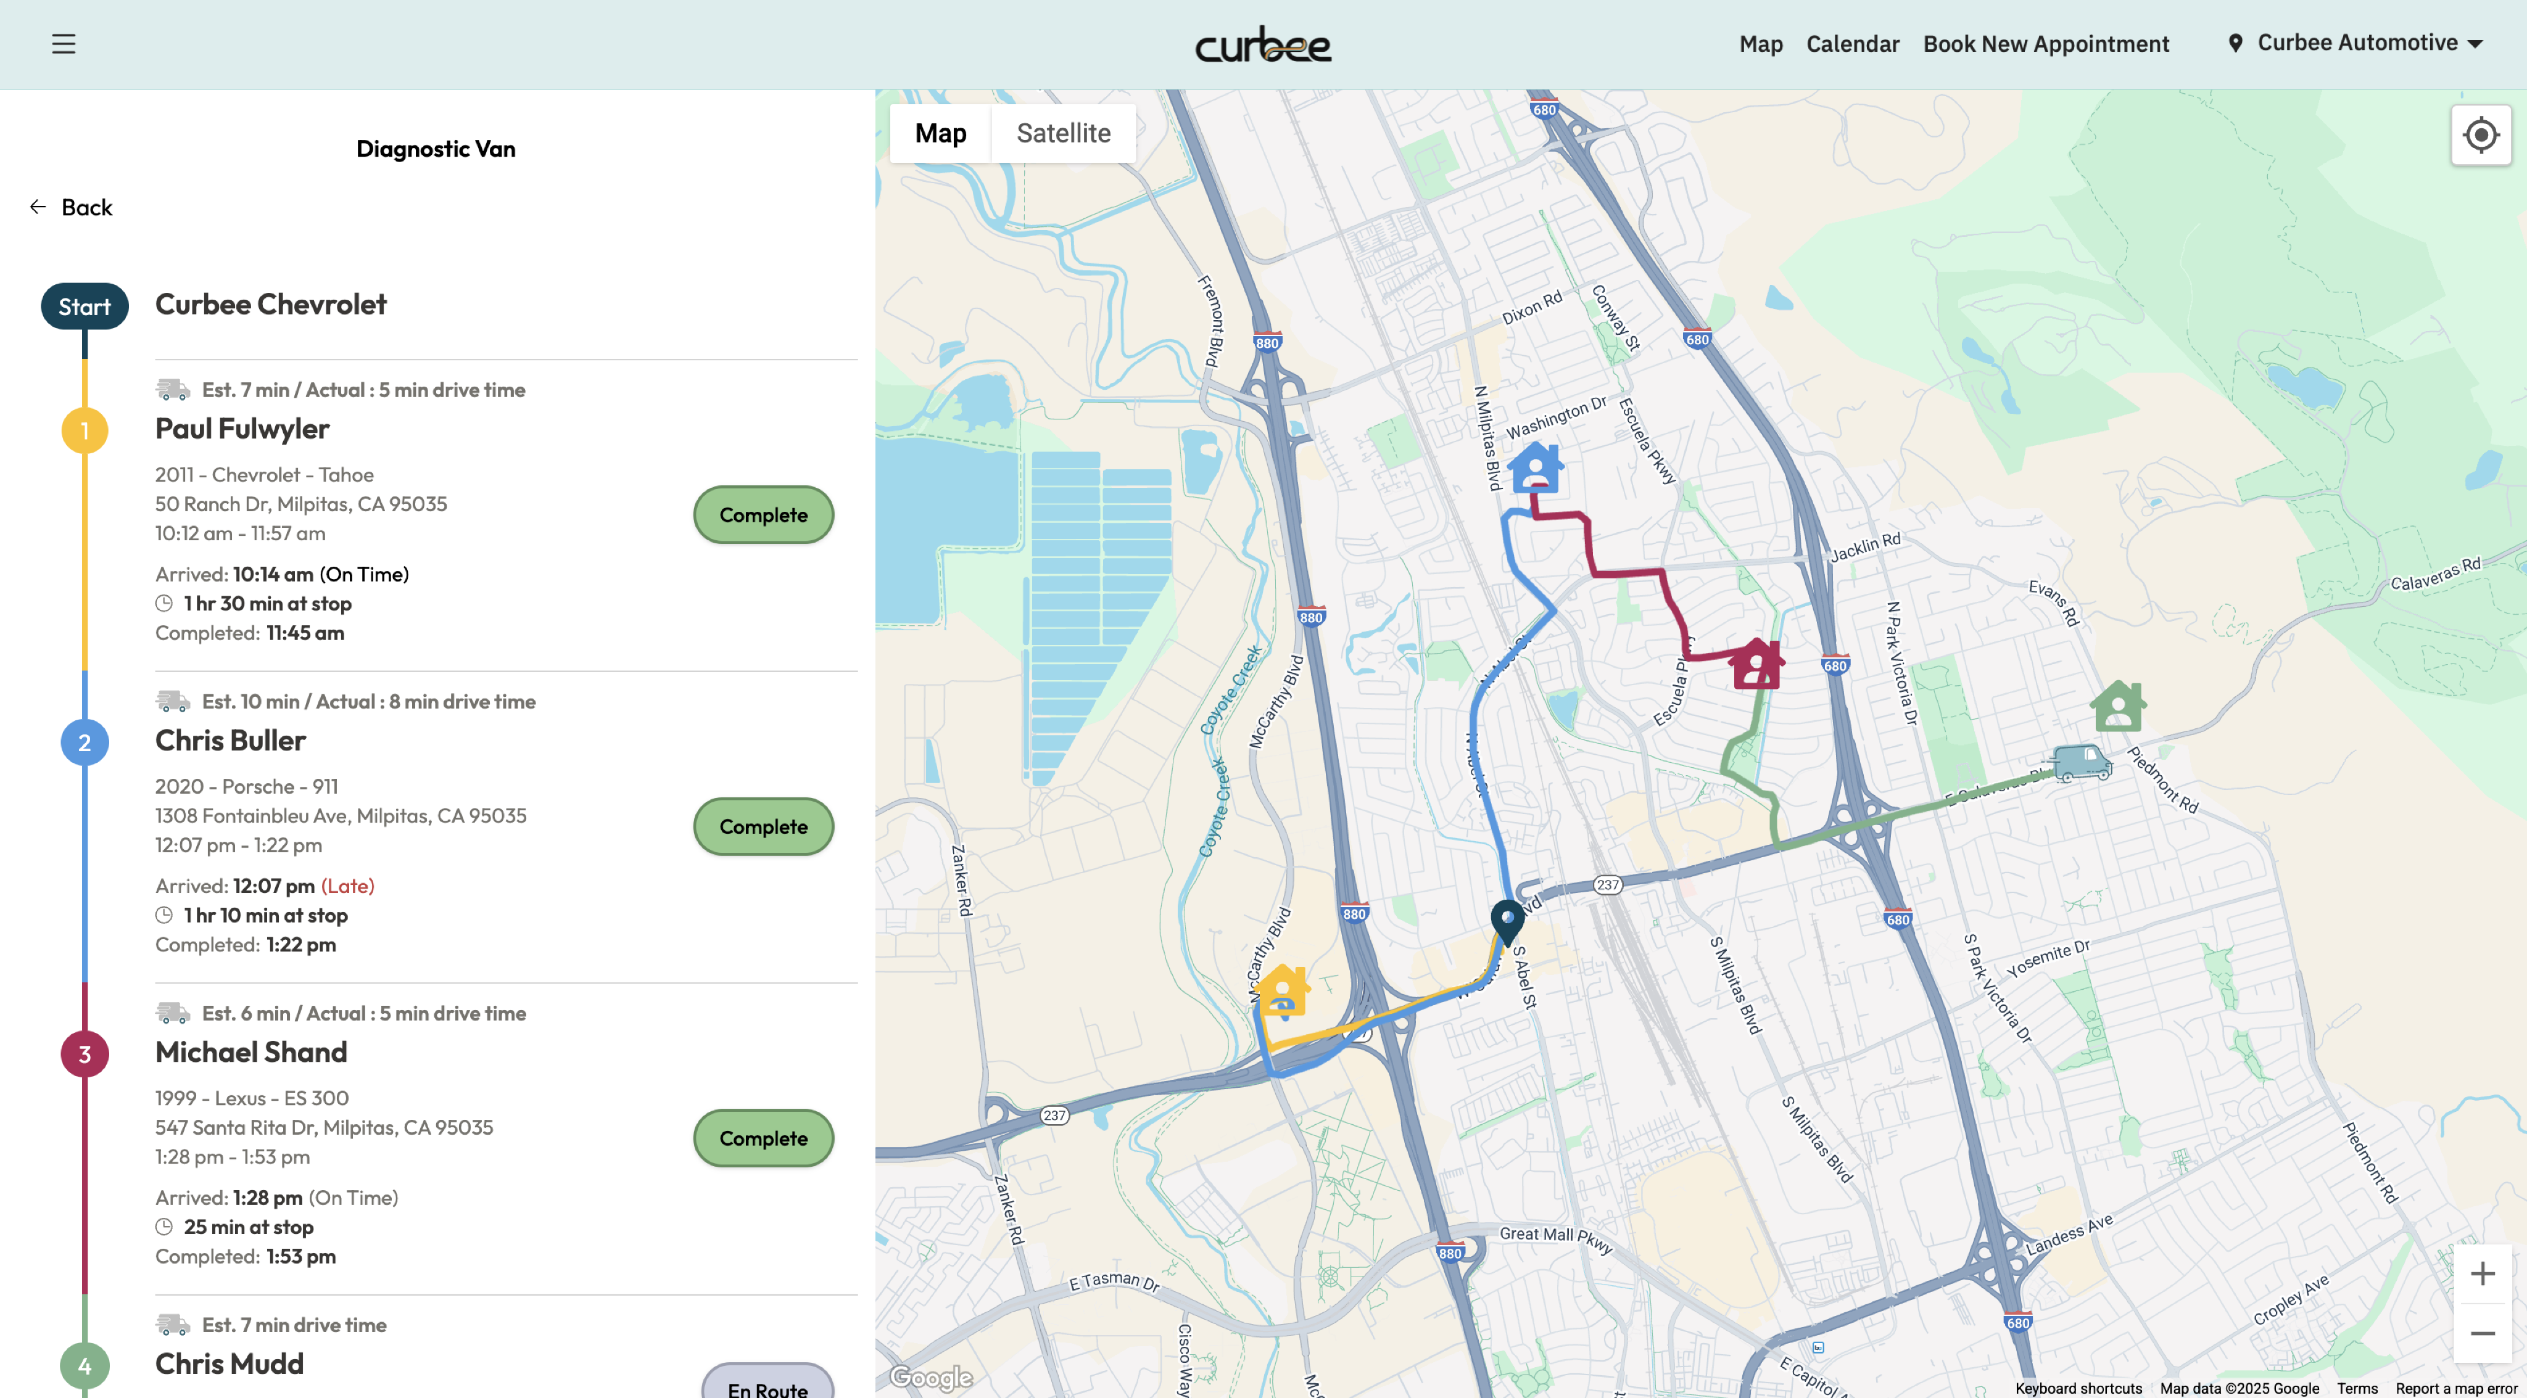This screenshot has height=1398, width=2527.
Task: Click the 2020 - Porsche - 911 vehicle
Action: [x=246, y=786]
